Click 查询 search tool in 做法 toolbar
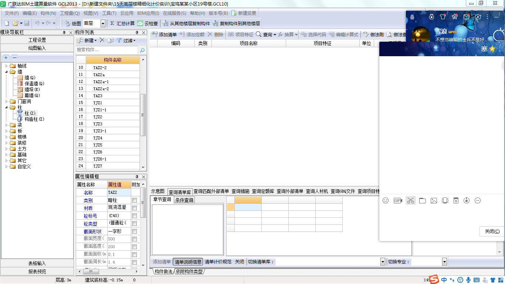This screenshot has height=284, width=505. tap(266, 34)
